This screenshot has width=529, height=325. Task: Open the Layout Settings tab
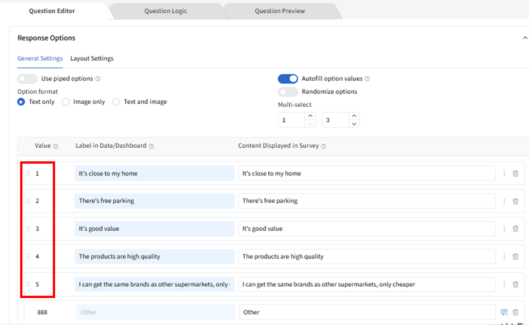click(92, 58)
